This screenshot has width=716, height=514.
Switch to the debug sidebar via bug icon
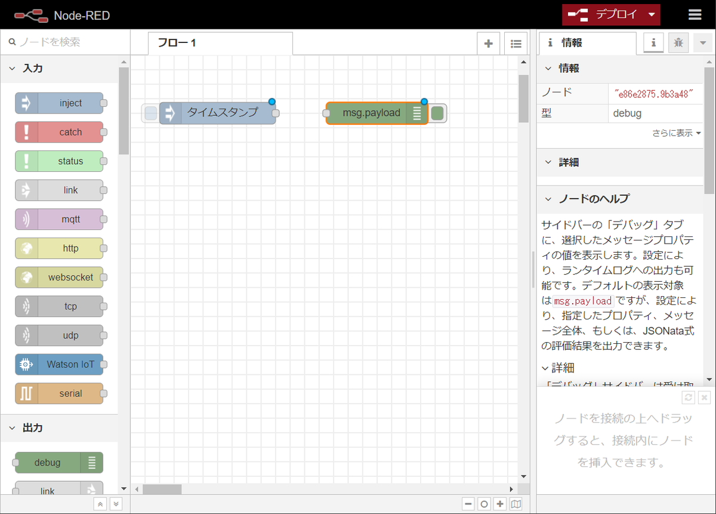click(678, 42)
